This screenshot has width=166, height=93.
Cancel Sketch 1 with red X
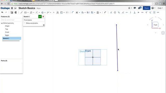[x=43, y=17]
